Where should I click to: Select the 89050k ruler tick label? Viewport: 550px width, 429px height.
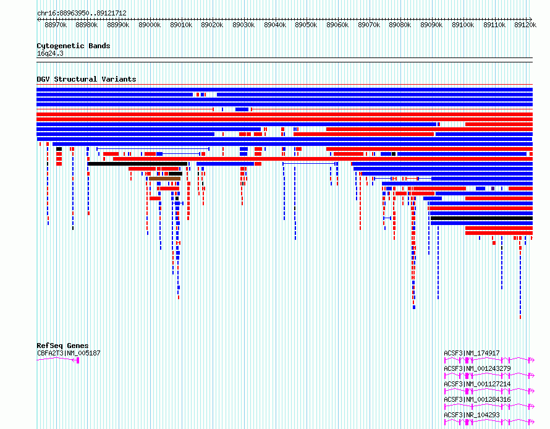tap(307, 25)
